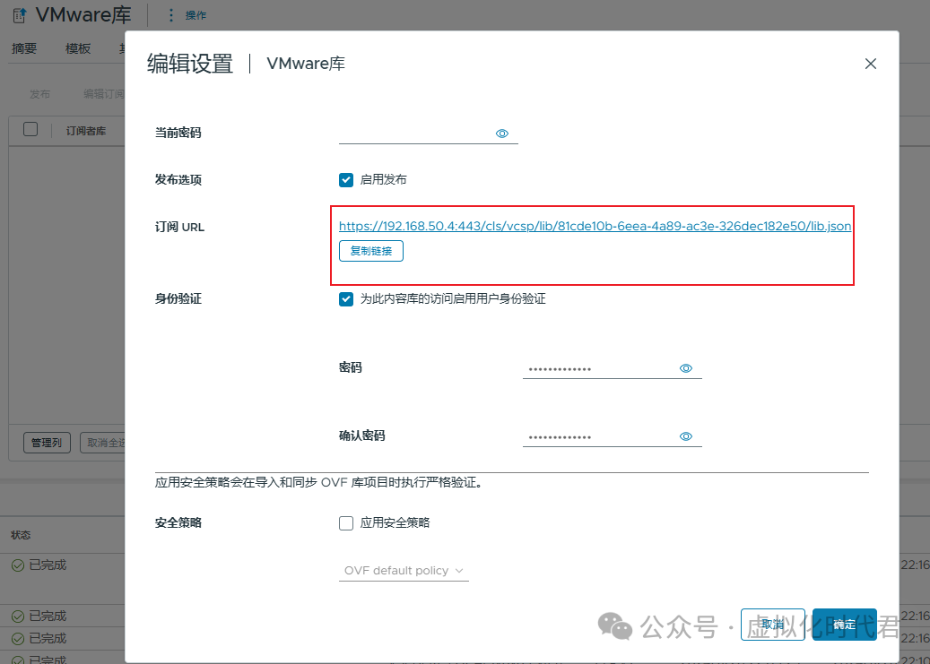The image size is (930, 664).
Task: Click the first 已完成 status check icon
Action: click(18, 565)
